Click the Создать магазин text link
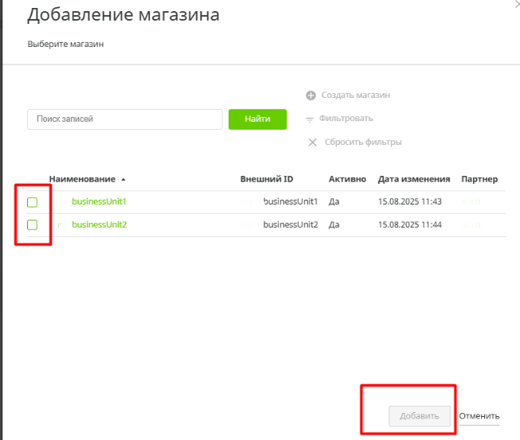Image resolution: width=520 pixels, height=440 pixels. pyautogui.click(x=355, y=95)
